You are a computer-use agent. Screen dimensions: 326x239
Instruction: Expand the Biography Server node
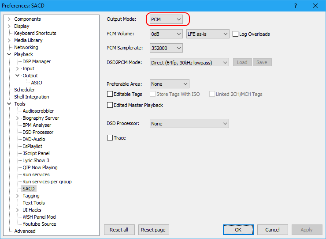coord(18,118)
